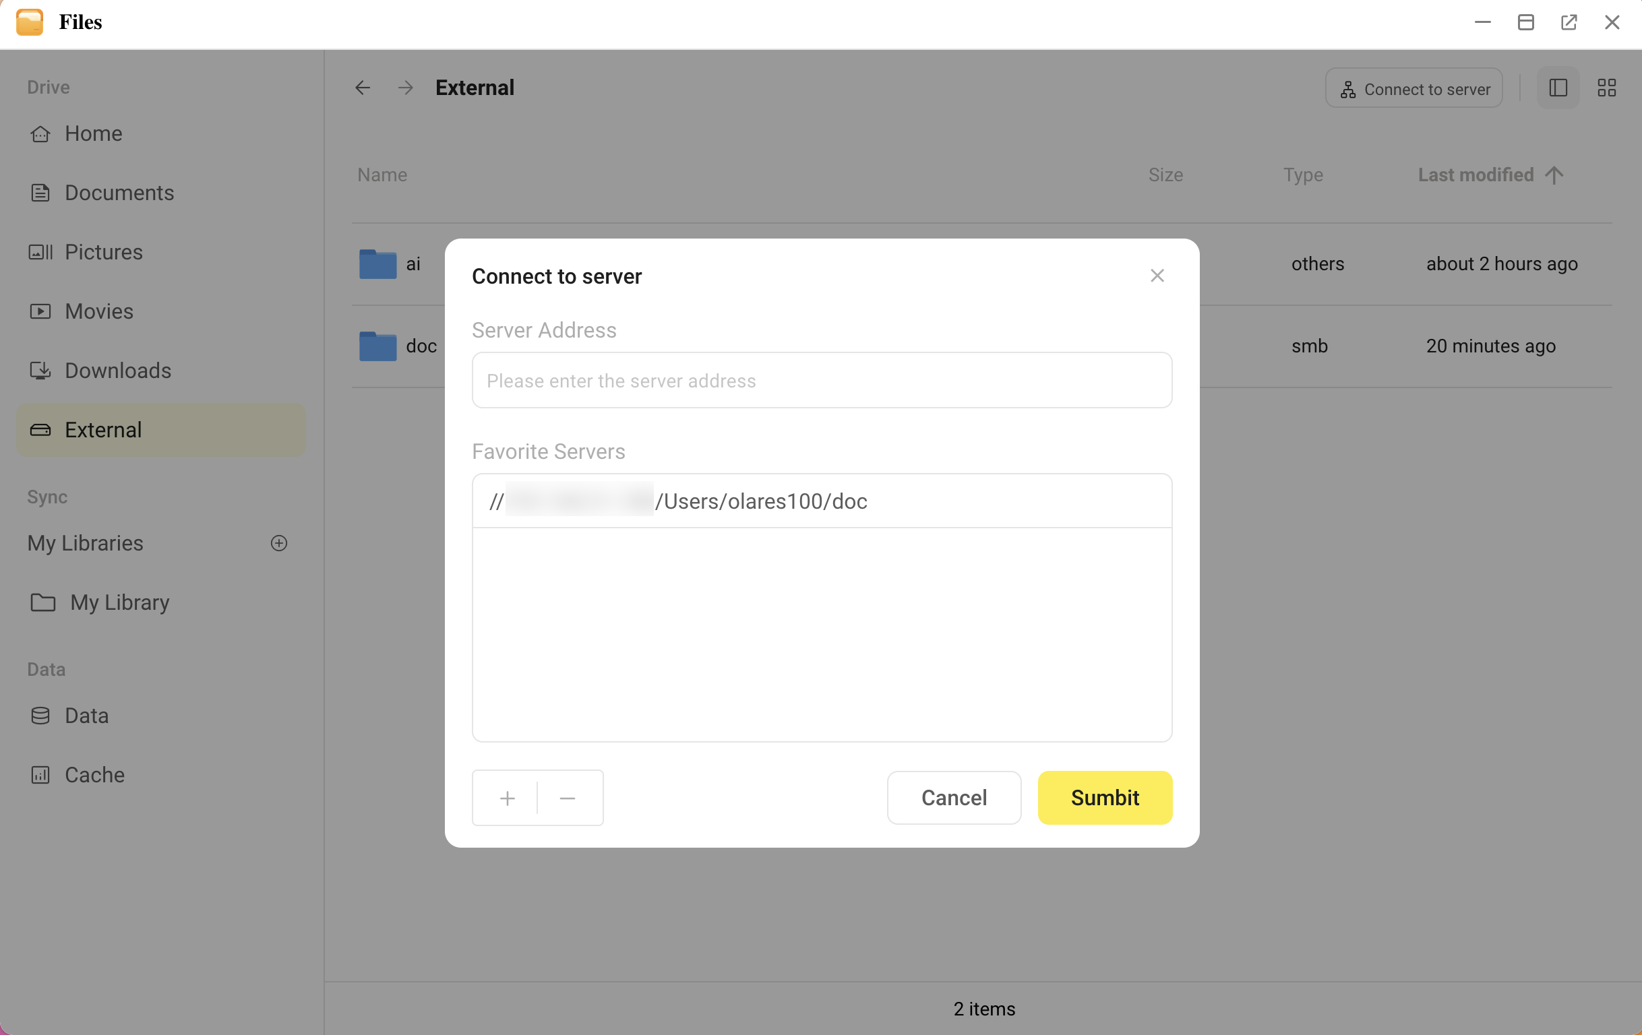Click the remove favorite server minus icon
Screen dimensions: 1642x1035
(568, 796)
